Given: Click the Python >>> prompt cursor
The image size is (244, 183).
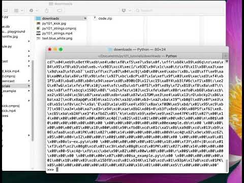Looking at the screenshot, I should tap(57, 169).
